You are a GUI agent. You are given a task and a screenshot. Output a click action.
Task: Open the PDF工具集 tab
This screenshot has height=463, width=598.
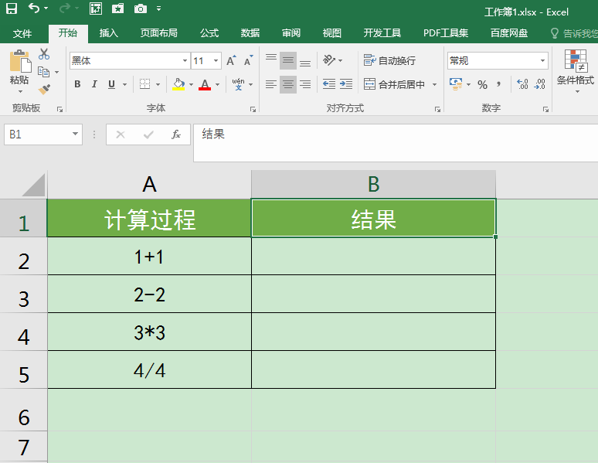446,33
